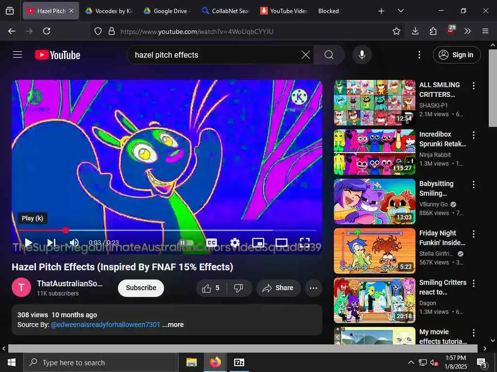Open a new browser tab

tap(381, 11)
